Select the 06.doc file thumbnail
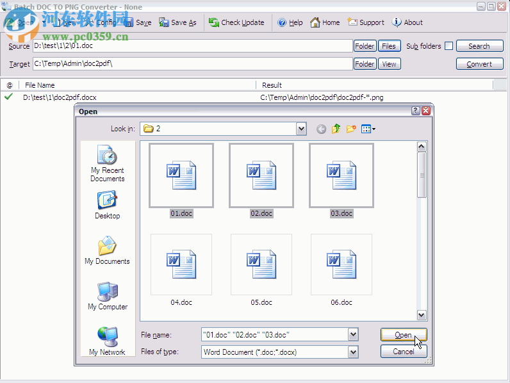Image resolution: width=510 pixels, height=383 pixels. [x=341, y=265]
